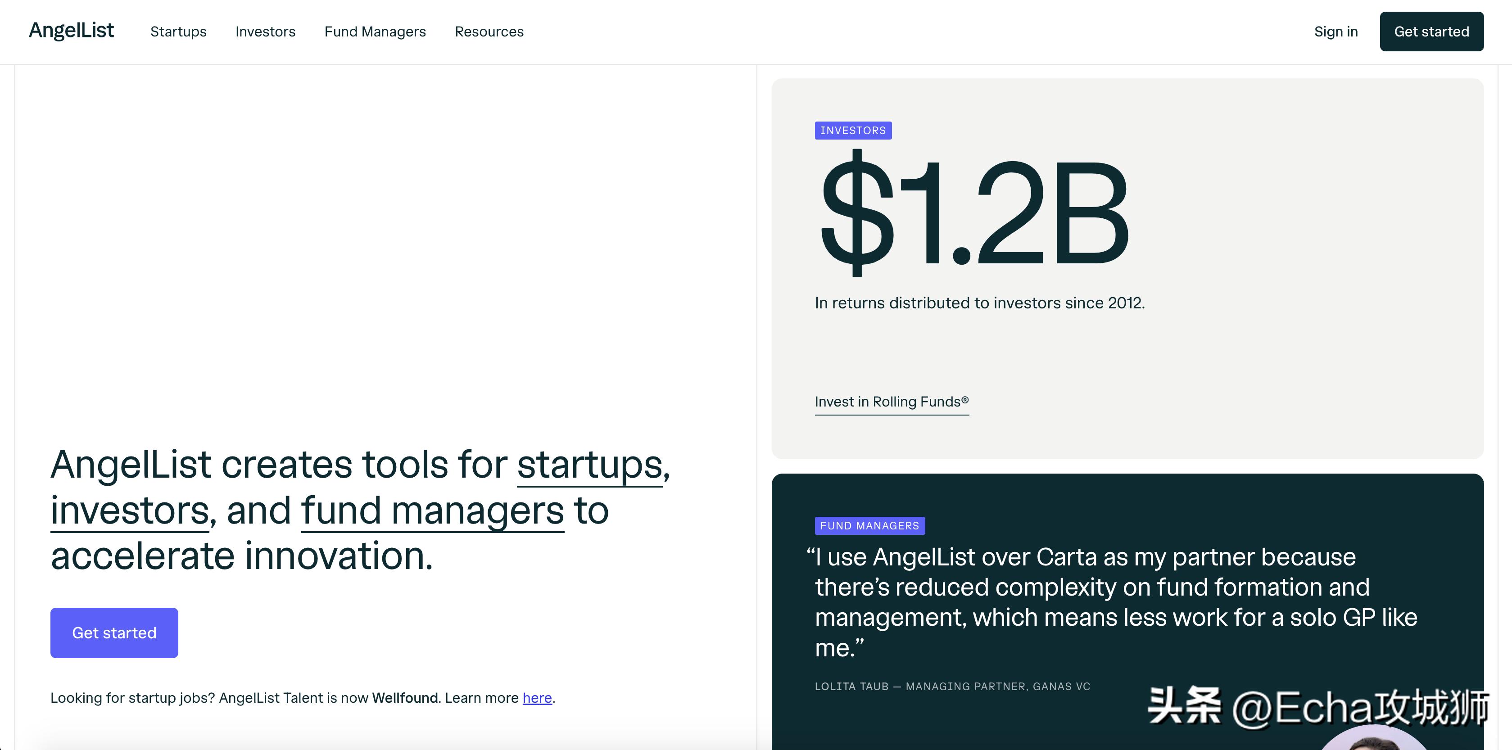Click the Lolita Taub attribution line
Viewport: 1512px width, 750px height.
[952, 687]
